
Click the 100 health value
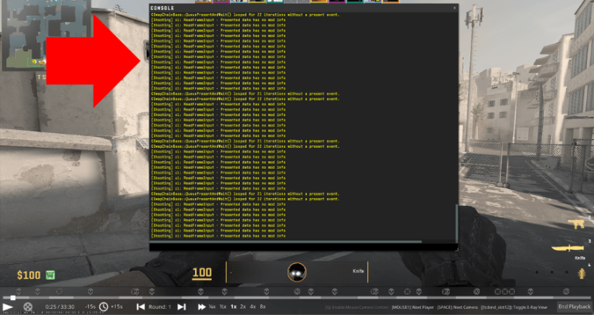202,272
